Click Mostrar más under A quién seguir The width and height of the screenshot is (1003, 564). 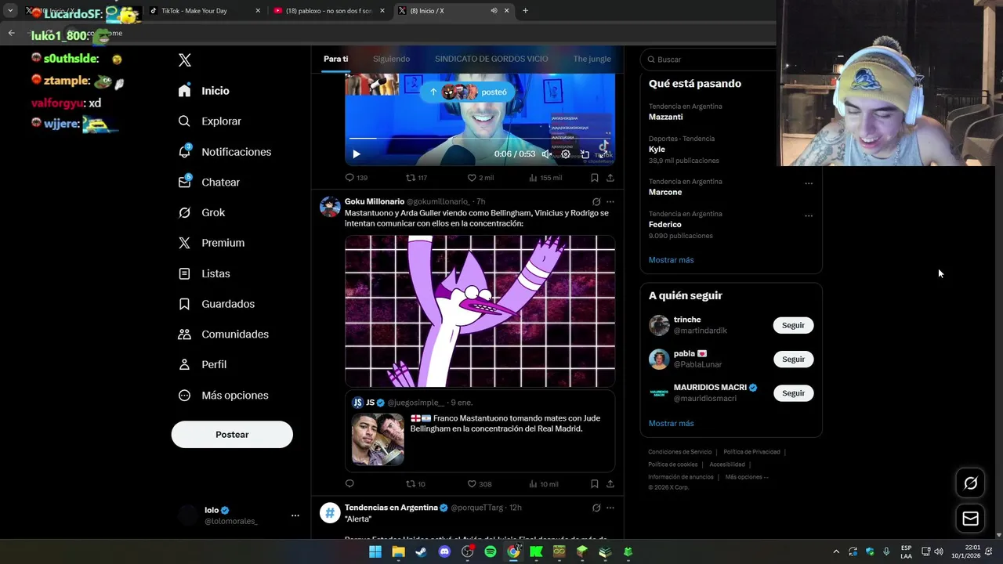tap(671, 423)
